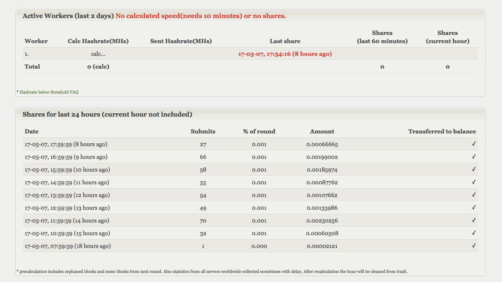Click the Calc Hashrate(MHs) column header
502x282 pixels.
pos(98,41)
